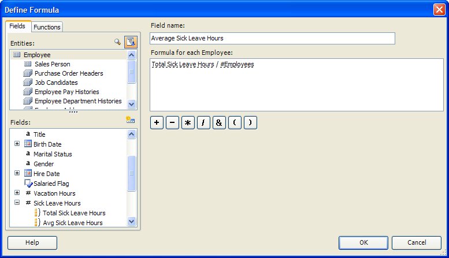Expand the Hire Date field

[17, 173]
